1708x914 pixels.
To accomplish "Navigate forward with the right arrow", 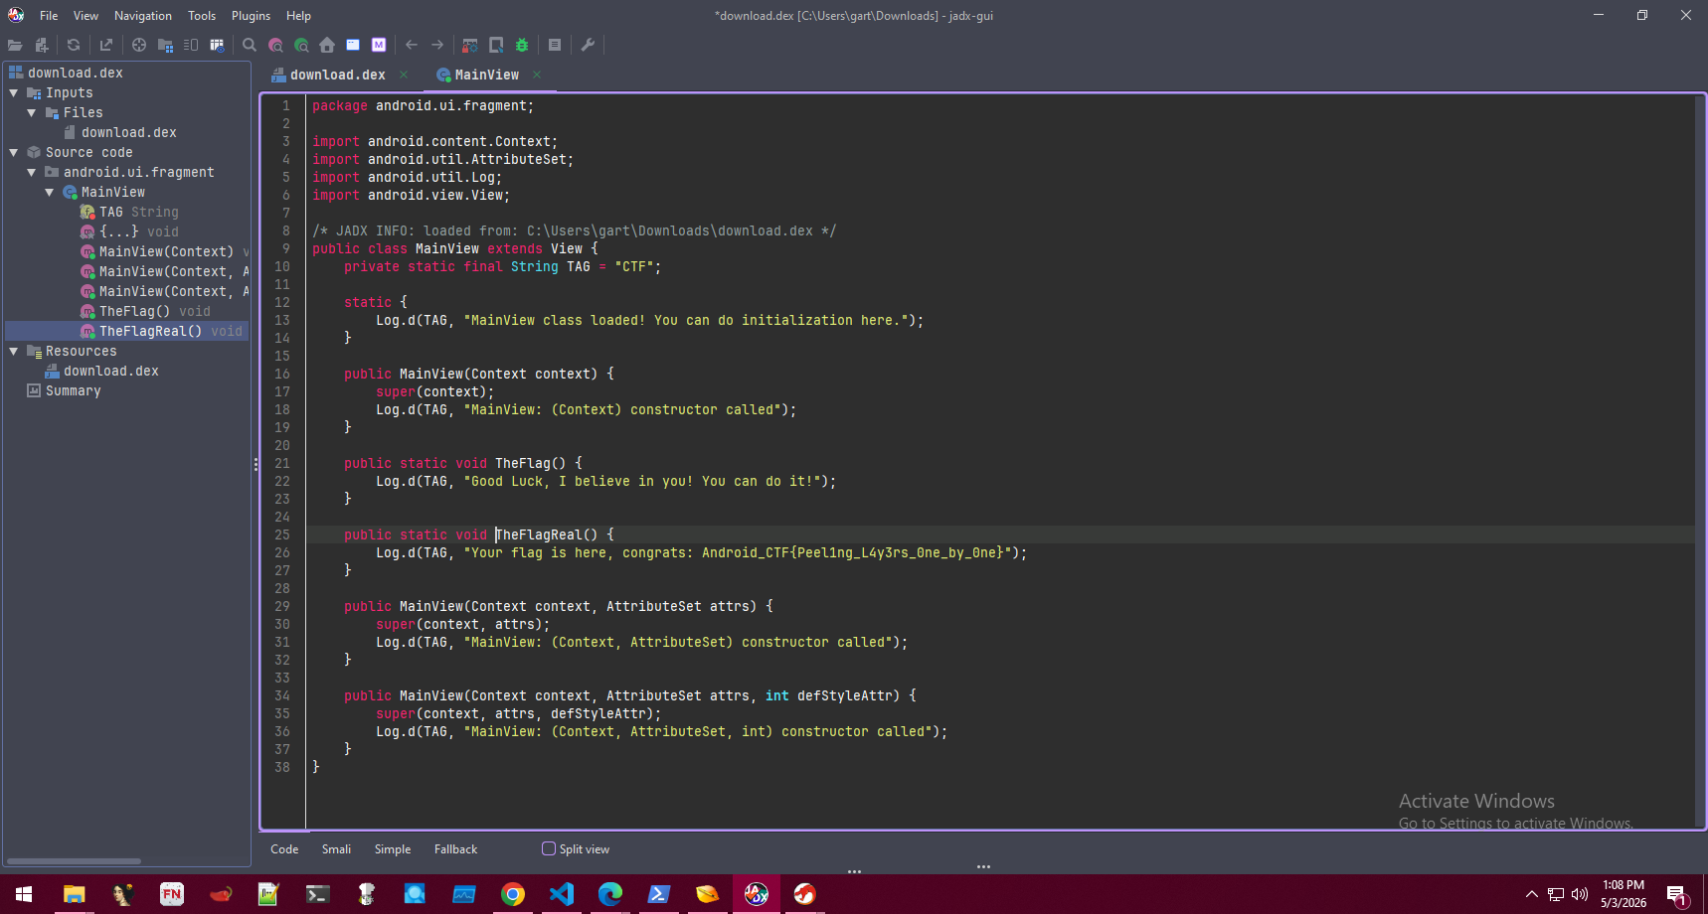I will 437,45.
